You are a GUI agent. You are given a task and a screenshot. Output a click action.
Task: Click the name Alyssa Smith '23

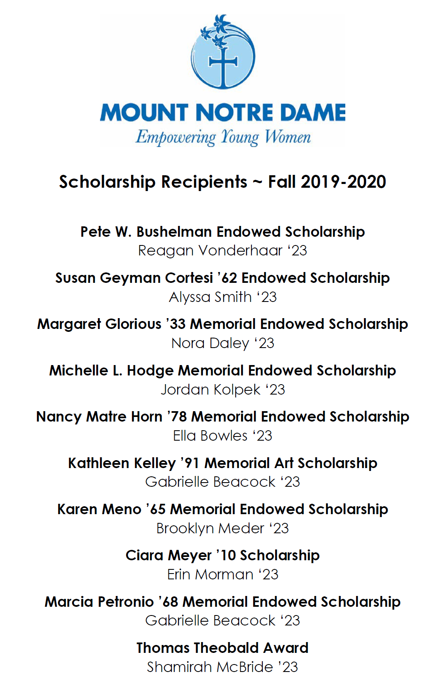pos(222,297)
